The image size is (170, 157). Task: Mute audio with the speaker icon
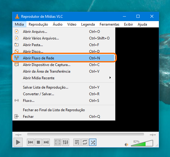tap(126, 144)
